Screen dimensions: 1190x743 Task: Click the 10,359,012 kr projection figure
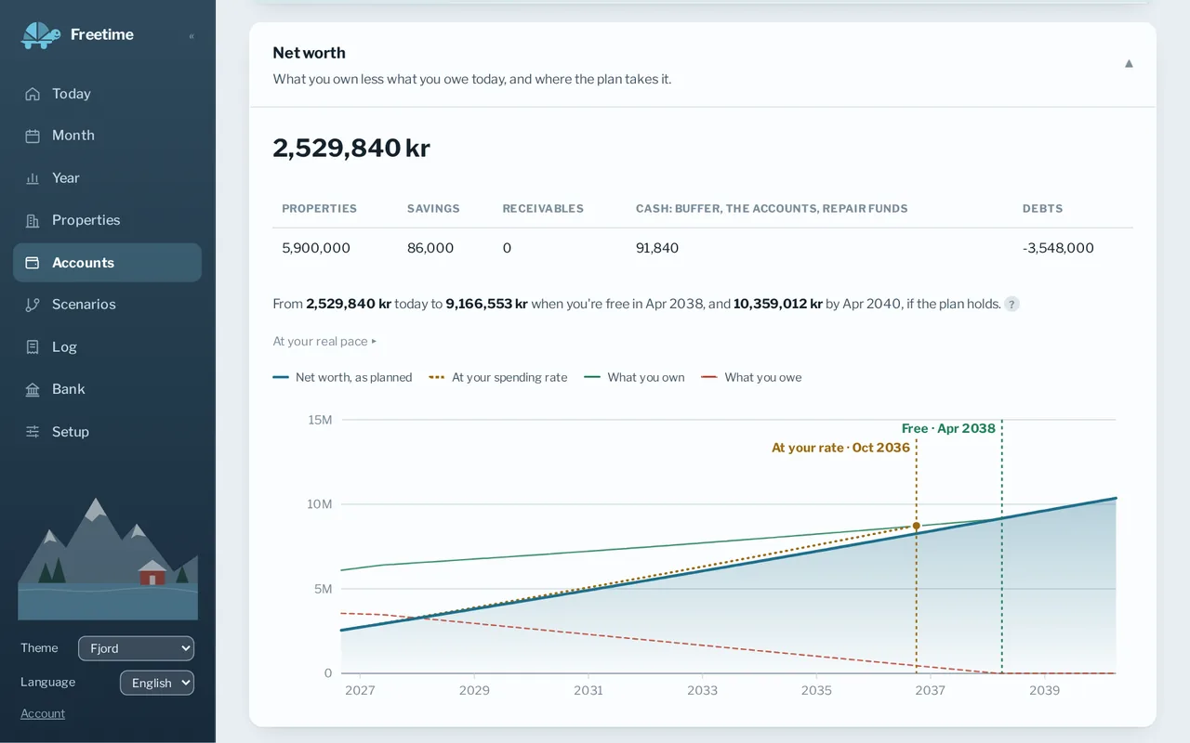point(778,304)
